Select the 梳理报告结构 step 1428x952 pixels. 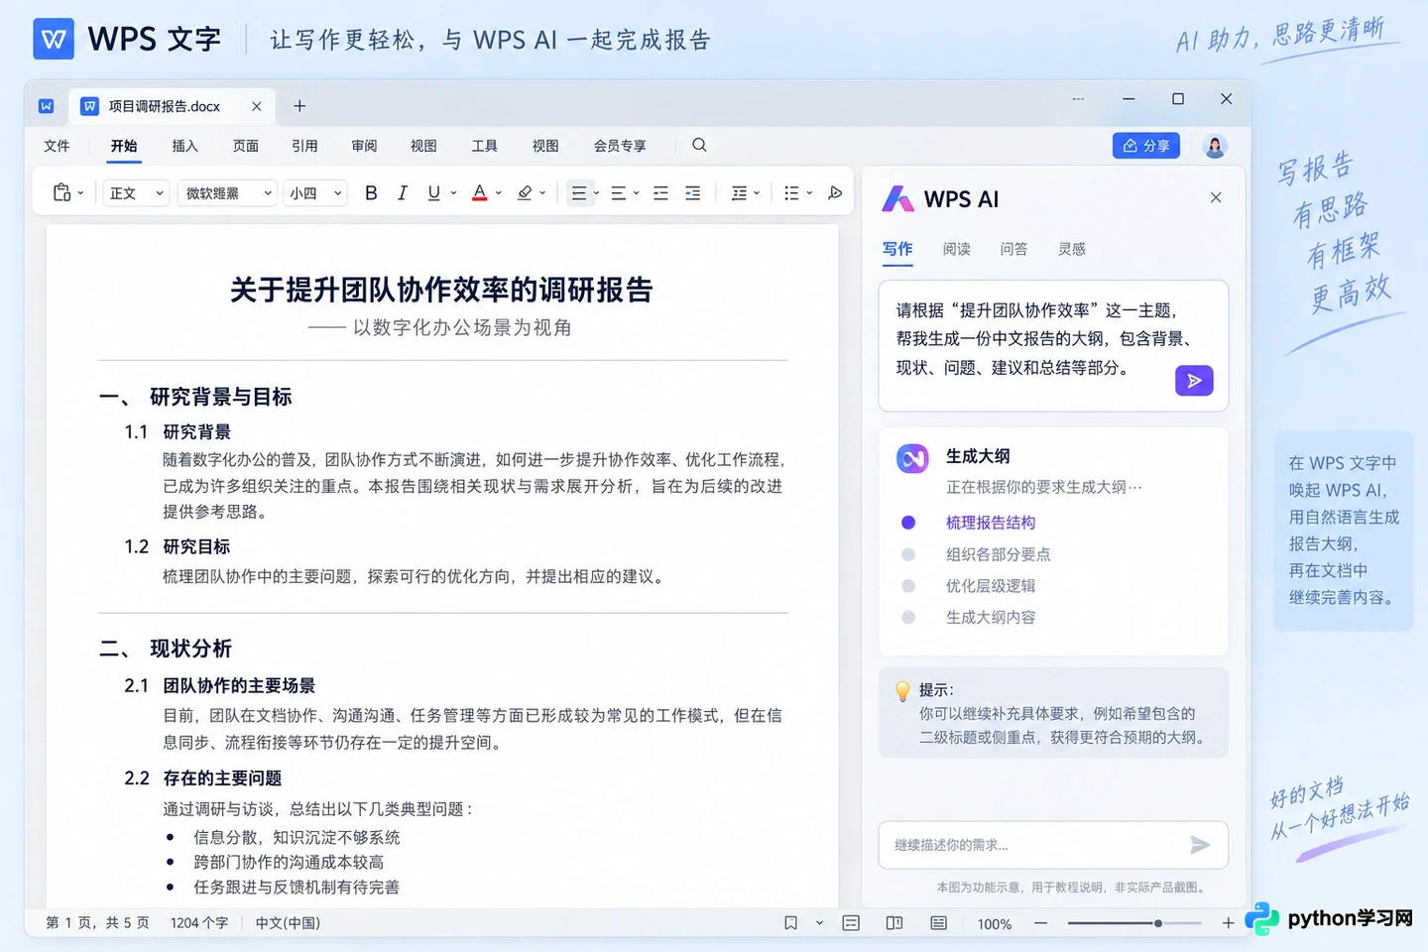990,523
